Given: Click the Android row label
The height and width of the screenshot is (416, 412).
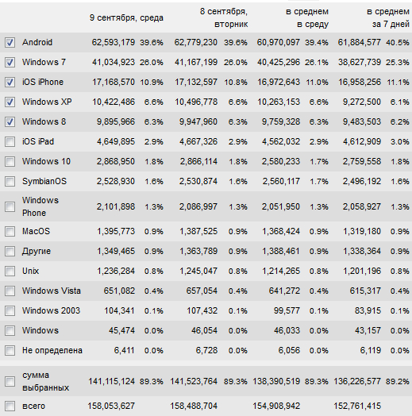Looking at the screenshot, I should [x=37, y=42].
